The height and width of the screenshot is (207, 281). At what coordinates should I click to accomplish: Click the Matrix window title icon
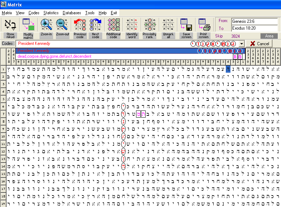pyautogui.click(x=4, y=4)
